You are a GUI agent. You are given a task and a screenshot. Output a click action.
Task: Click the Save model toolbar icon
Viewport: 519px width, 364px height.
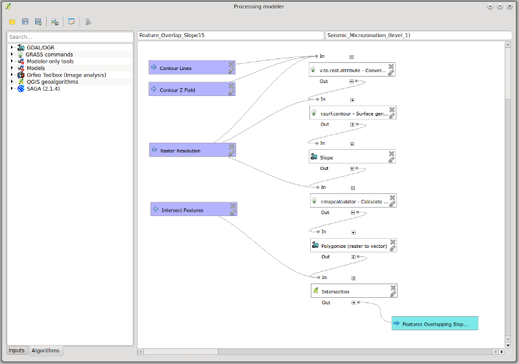(25, 21)
